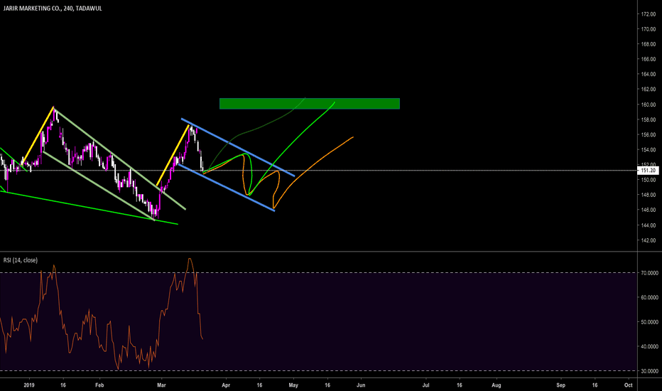Click the 30.0000 RSI axis label
The image size is (662, 391).
[649, 371]
